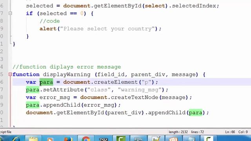Image resolution: width=251 pixels, height=141 pixels.
Task: Click the 'displayWarning' function name
Action: pos(67,74)
